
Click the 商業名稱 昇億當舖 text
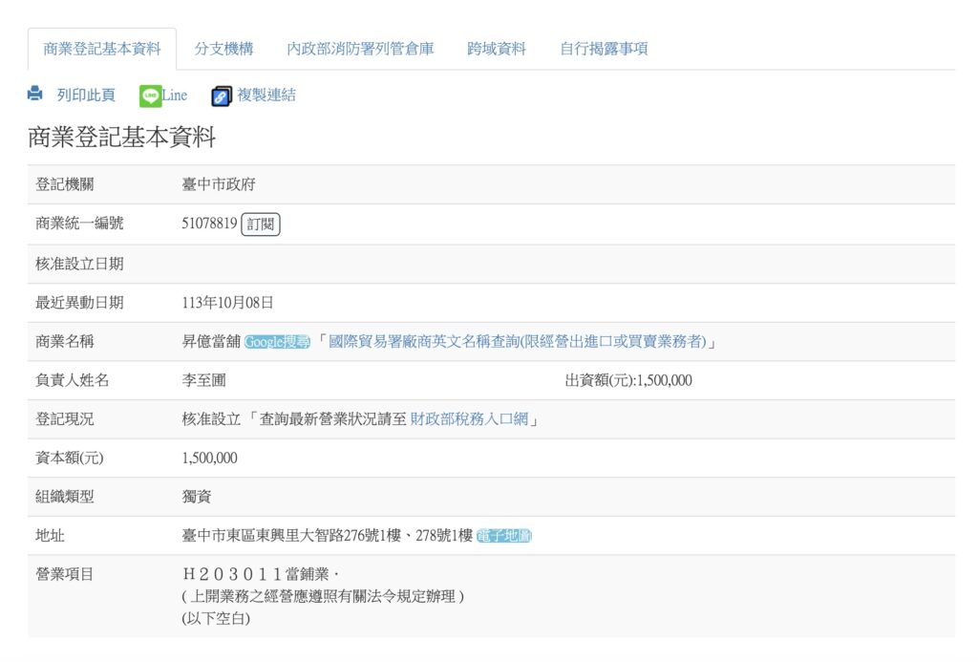coord(212,342)
